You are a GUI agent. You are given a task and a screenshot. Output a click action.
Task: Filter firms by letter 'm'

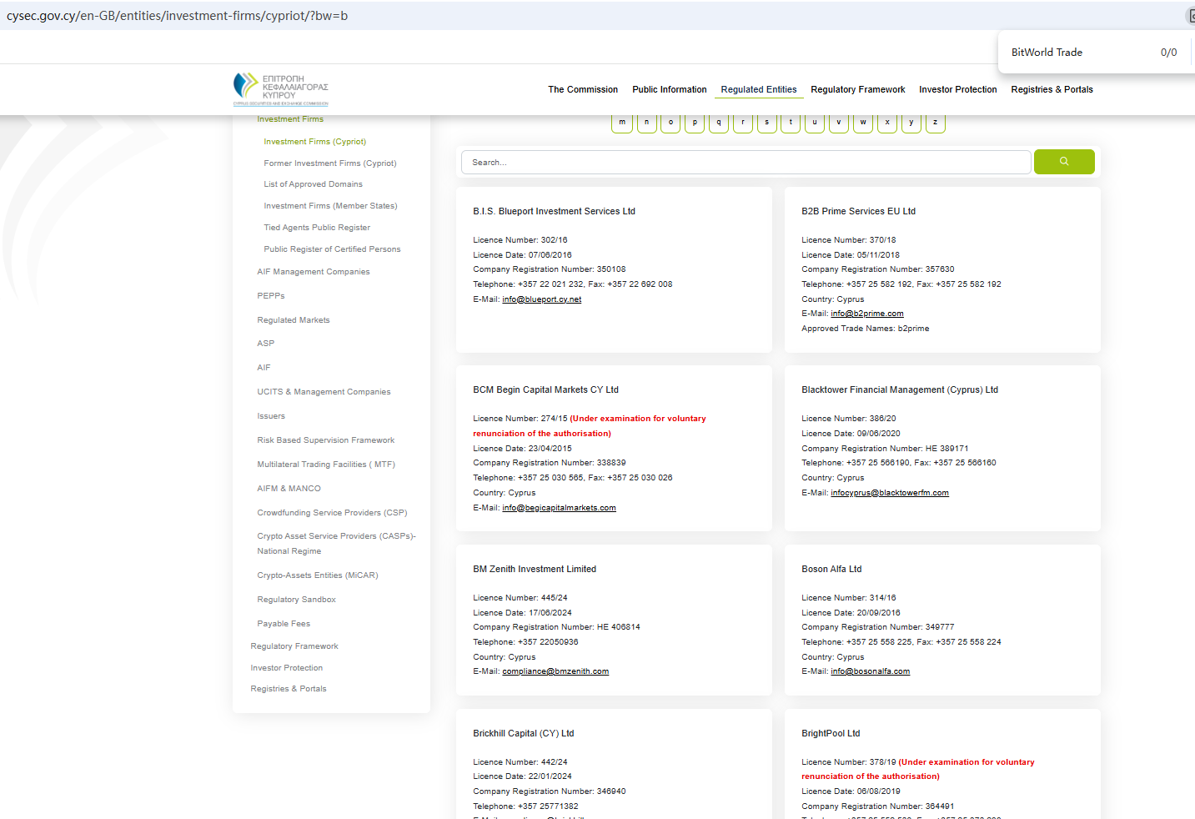tap(622, 123)
